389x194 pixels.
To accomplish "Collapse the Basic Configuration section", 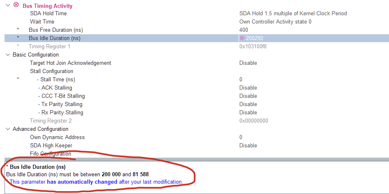I will (x=7, y=54).
